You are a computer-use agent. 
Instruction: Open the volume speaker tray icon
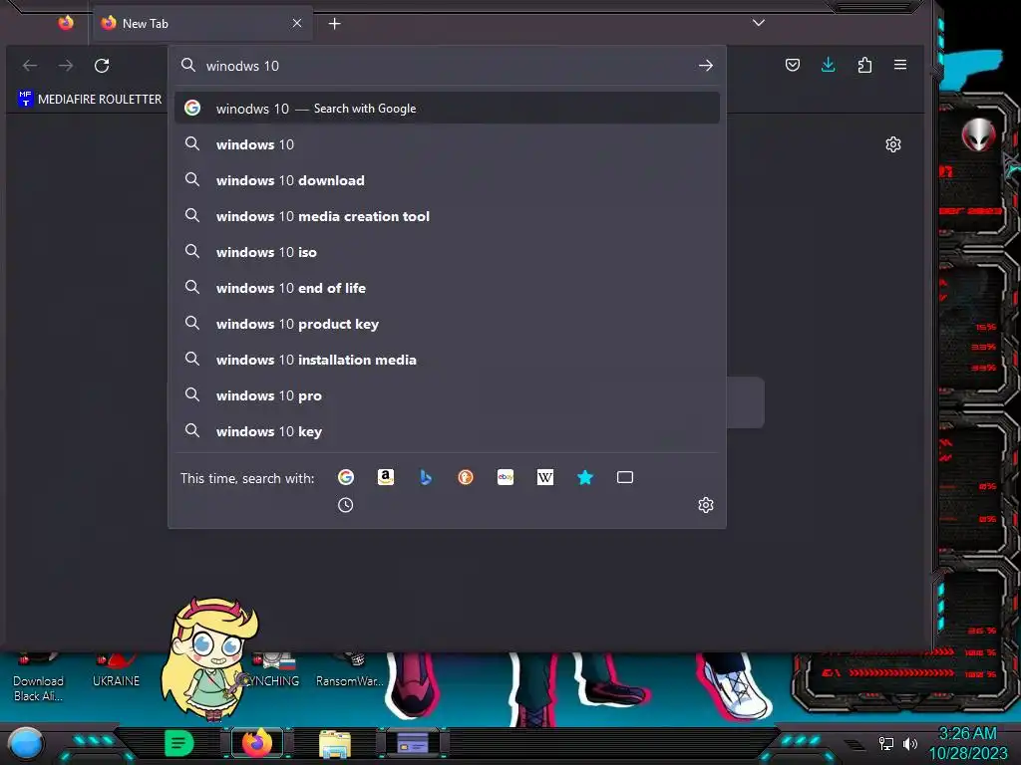(x=909, y=743)
